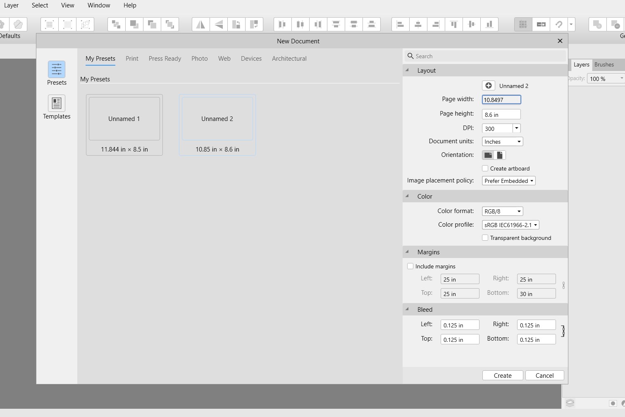Switch to the Photo tab
This screenshot has height=417, width=625.
point(200,59)
